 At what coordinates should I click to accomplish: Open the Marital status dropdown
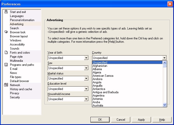pos(86,79)
